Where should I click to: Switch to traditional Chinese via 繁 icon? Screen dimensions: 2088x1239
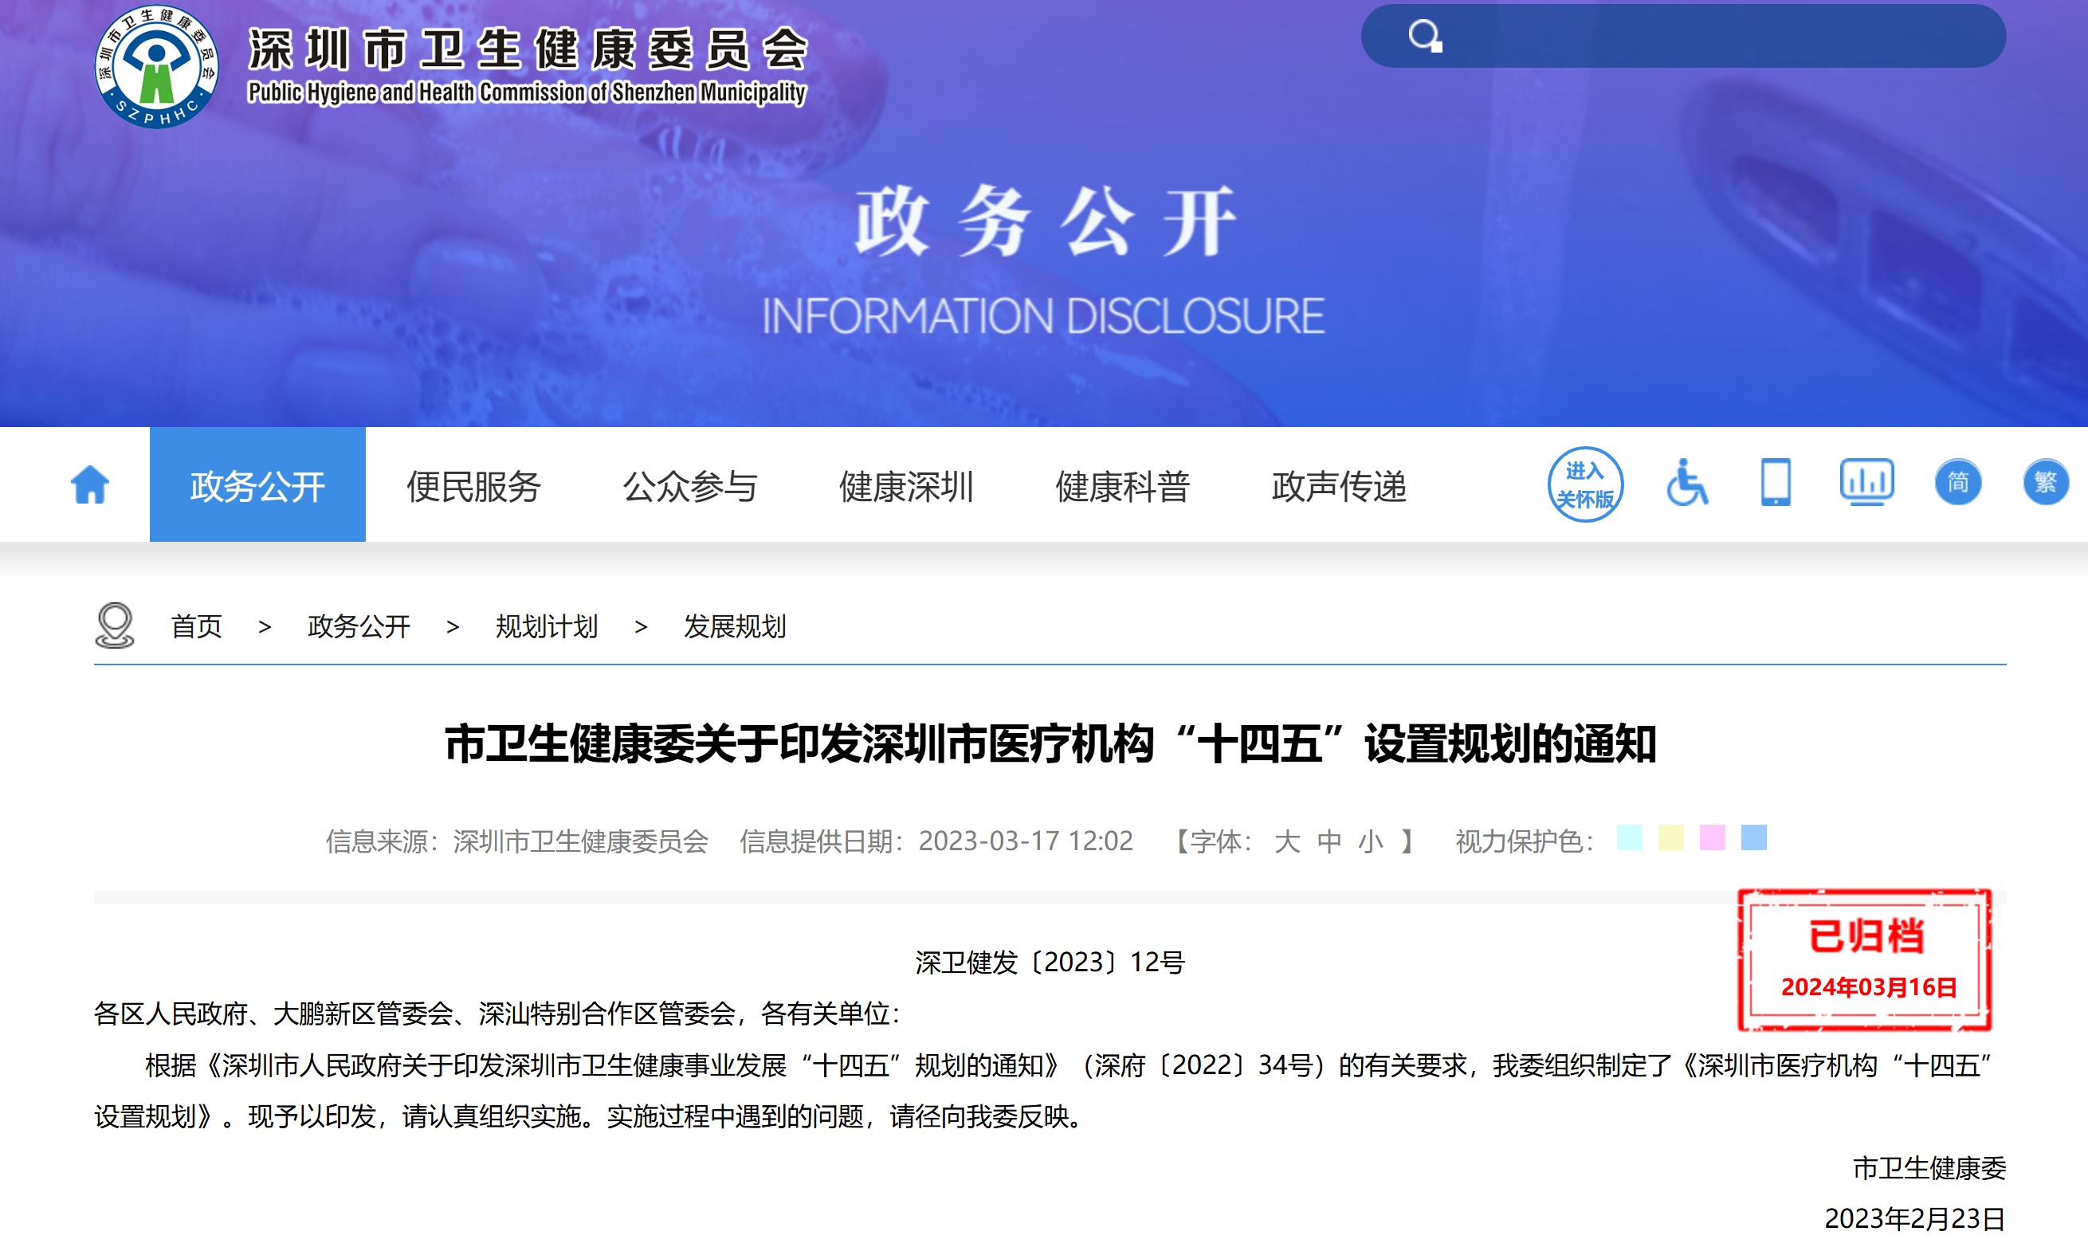[2046, 483]
